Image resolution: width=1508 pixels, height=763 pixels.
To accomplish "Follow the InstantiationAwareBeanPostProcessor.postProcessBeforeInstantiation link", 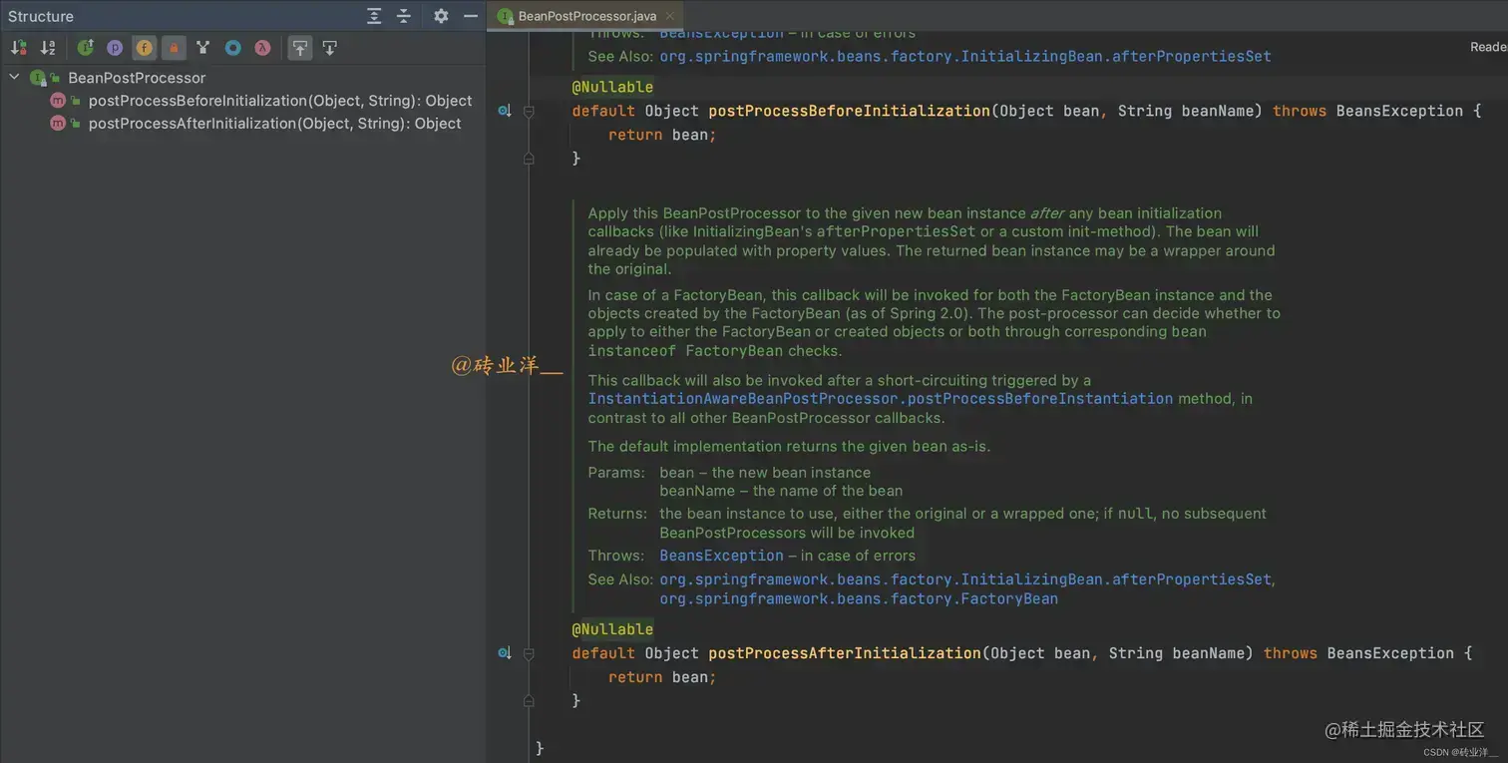I will coord(881,399).
